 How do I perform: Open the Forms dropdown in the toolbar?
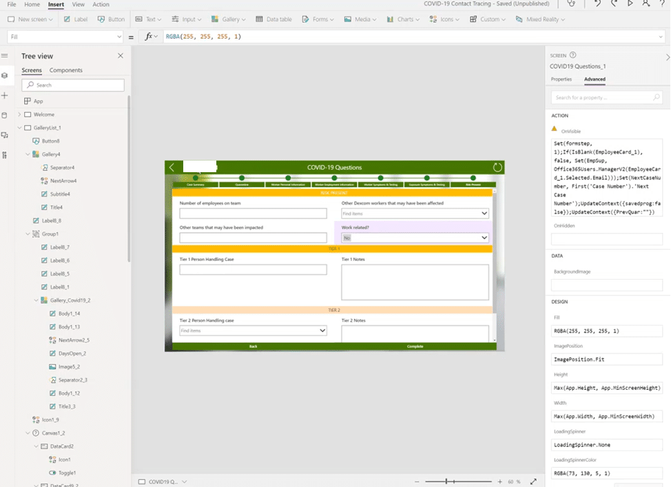(318, 19)
